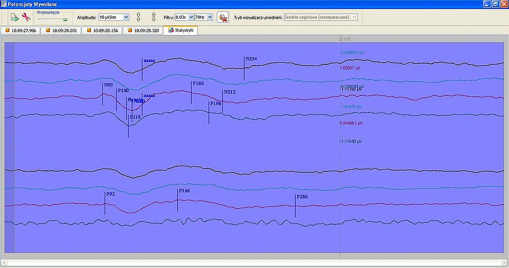Click the P100 waveform marker

point(123,90)
